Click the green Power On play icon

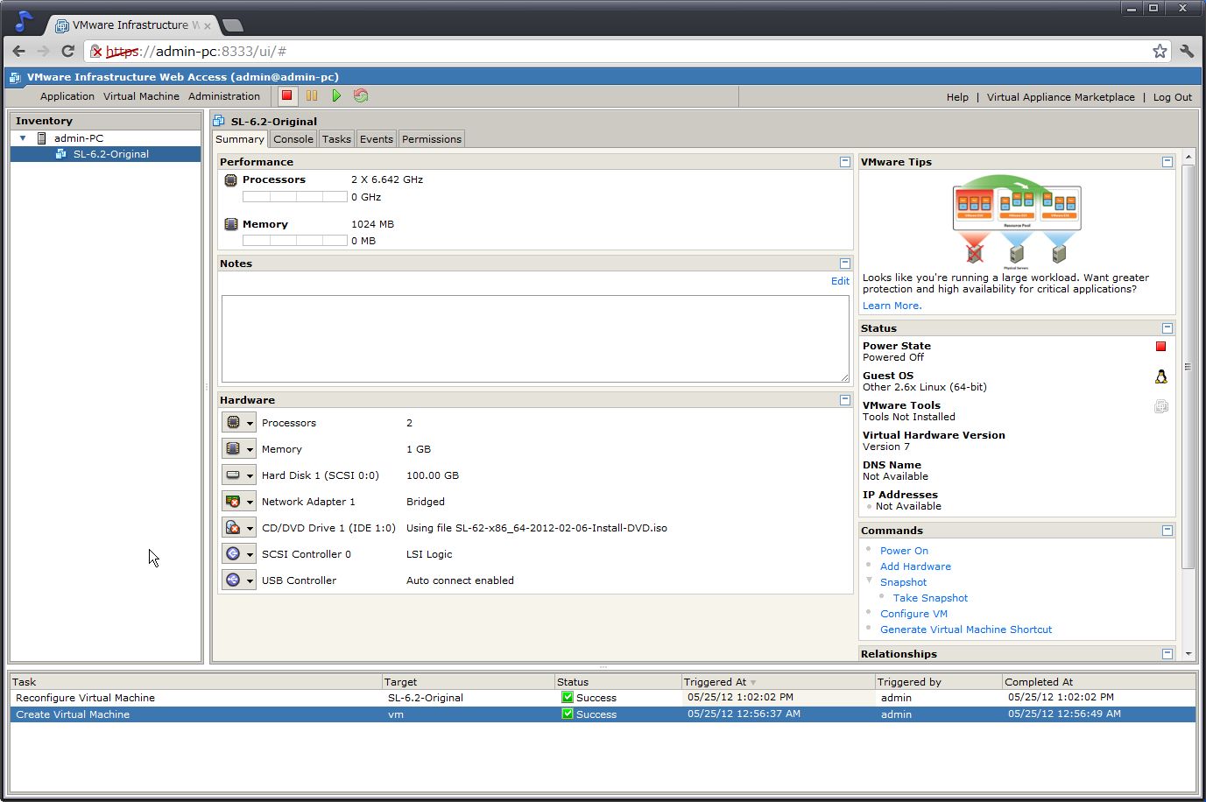[x=336, y=95]
